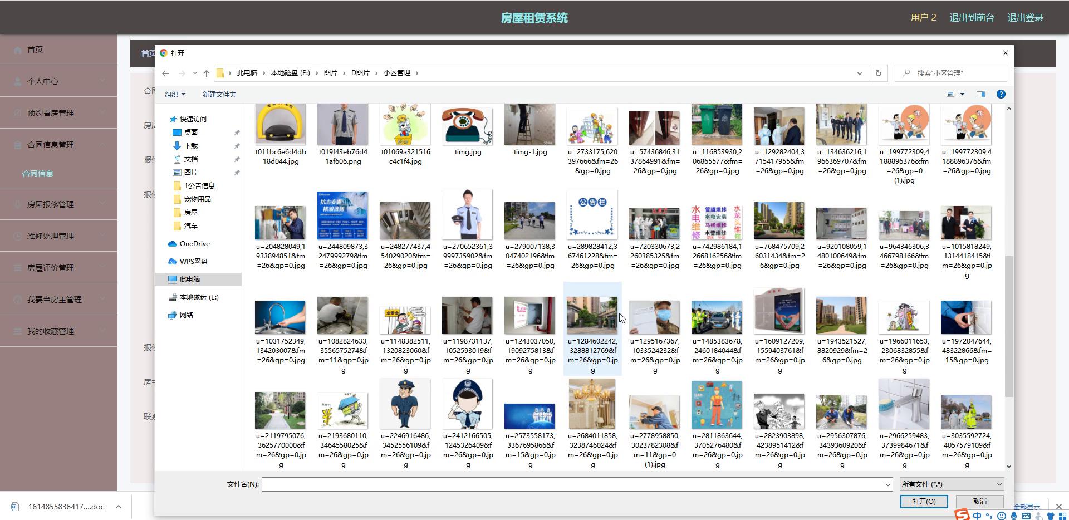The image size is (1069, 520).
Task: Open the 组织 menu
Action: coord(175,94)
